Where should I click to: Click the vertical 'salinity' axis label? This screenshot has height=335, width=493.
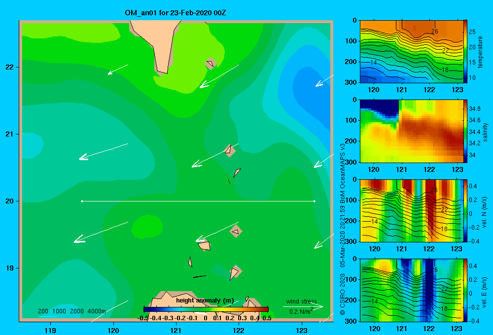pos(485,132)
